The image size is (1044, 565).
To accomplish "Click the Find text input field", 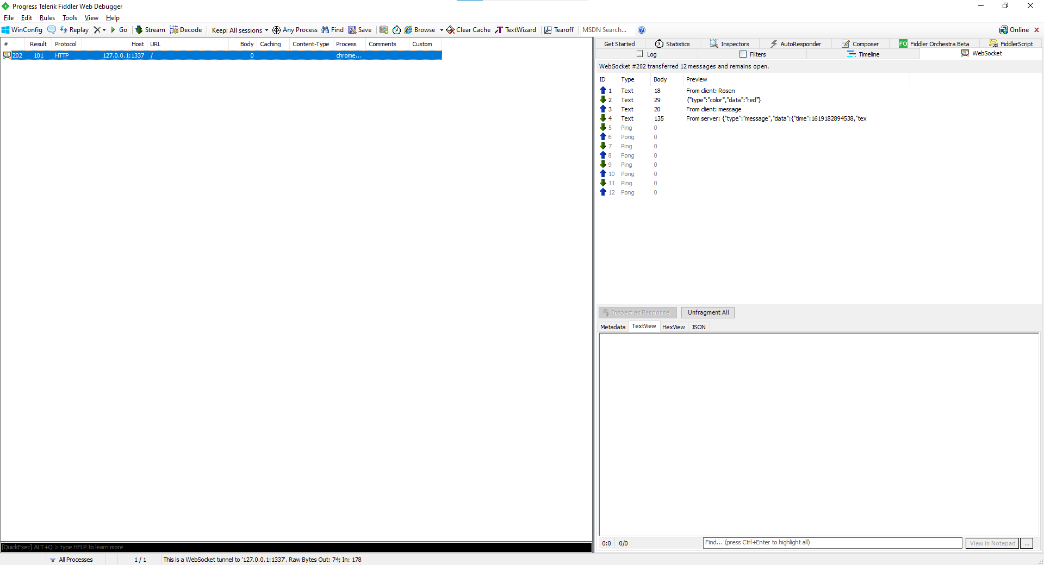I will (x=832, y=543).
